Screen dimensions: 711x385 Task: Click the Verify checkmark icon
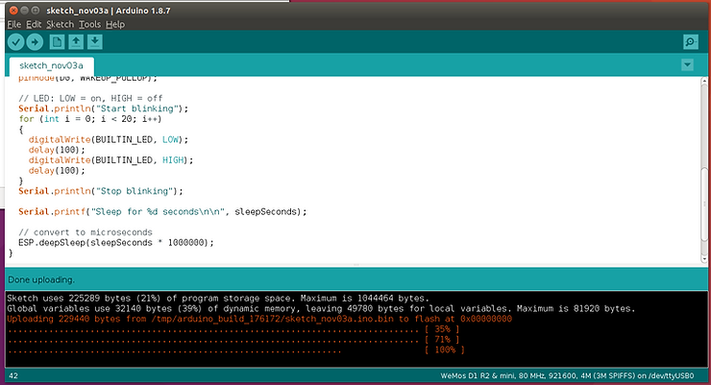coord(16,42)
